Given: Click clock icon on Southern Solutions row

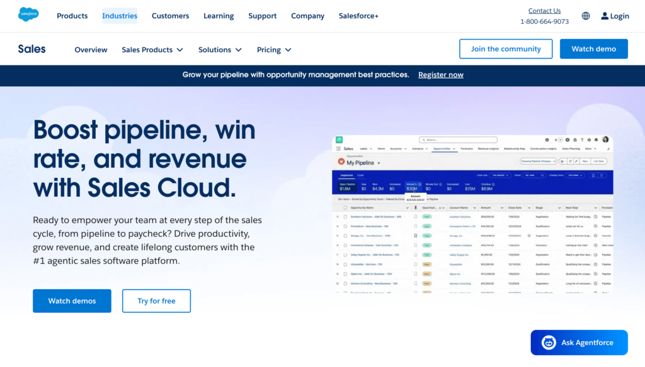Looking at the screenshot, I should (595, 216).
